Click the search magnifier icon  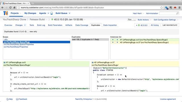[x=177, y=13]
